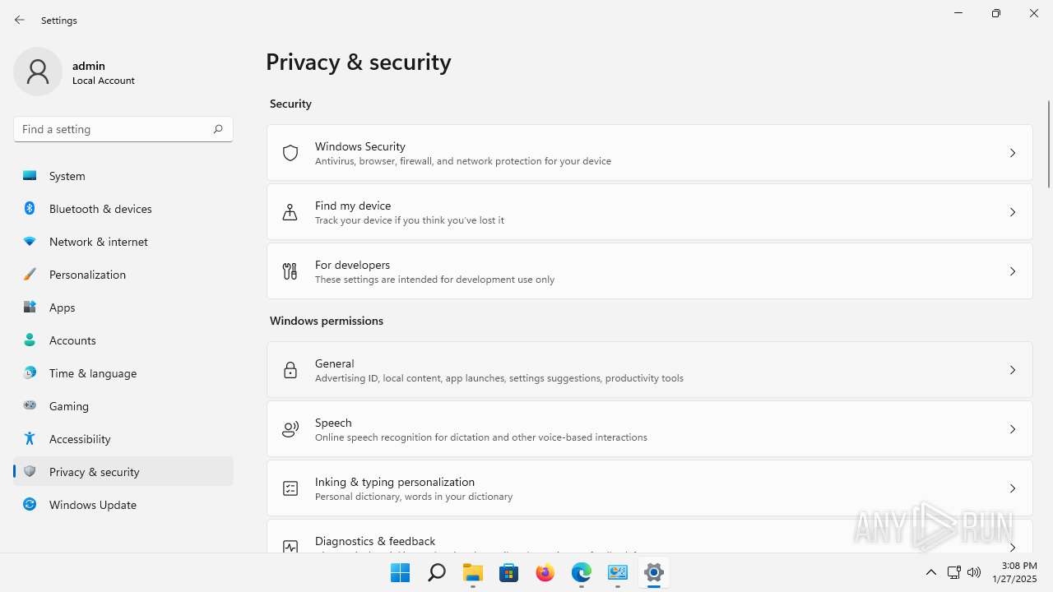
Task: Open Diagnostics & feedback settings
Action: (x=375, y=541)
